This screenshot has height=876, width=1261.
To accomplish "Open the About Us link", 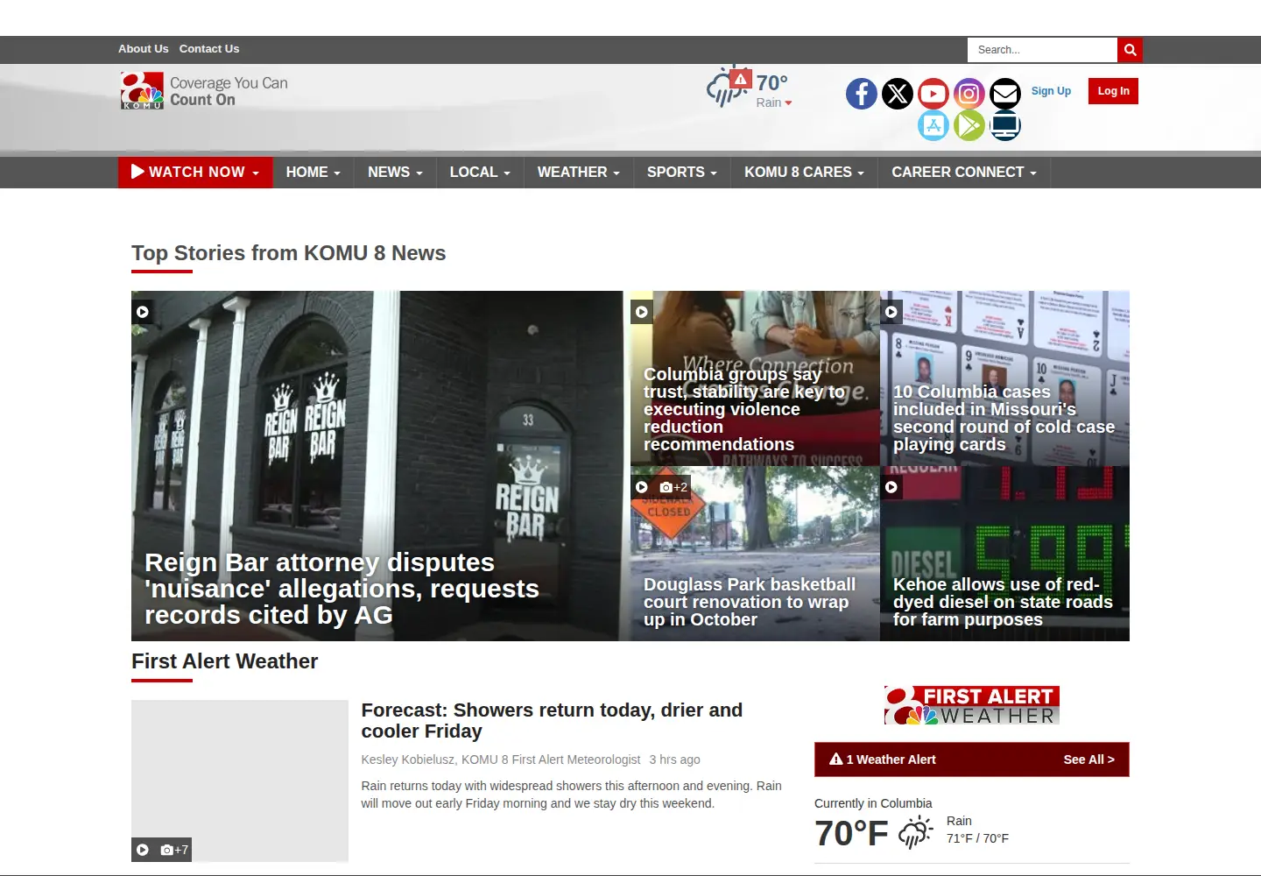I will click(144, 49).
